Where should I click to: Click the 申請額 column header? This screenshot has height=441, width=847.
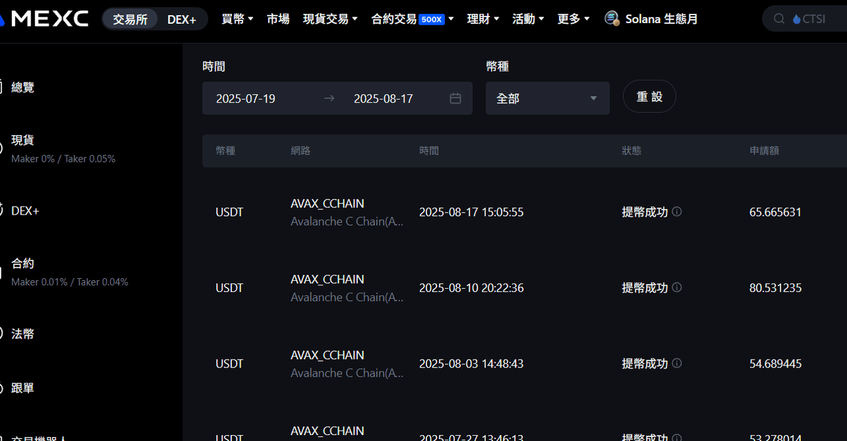coord(764,151)
